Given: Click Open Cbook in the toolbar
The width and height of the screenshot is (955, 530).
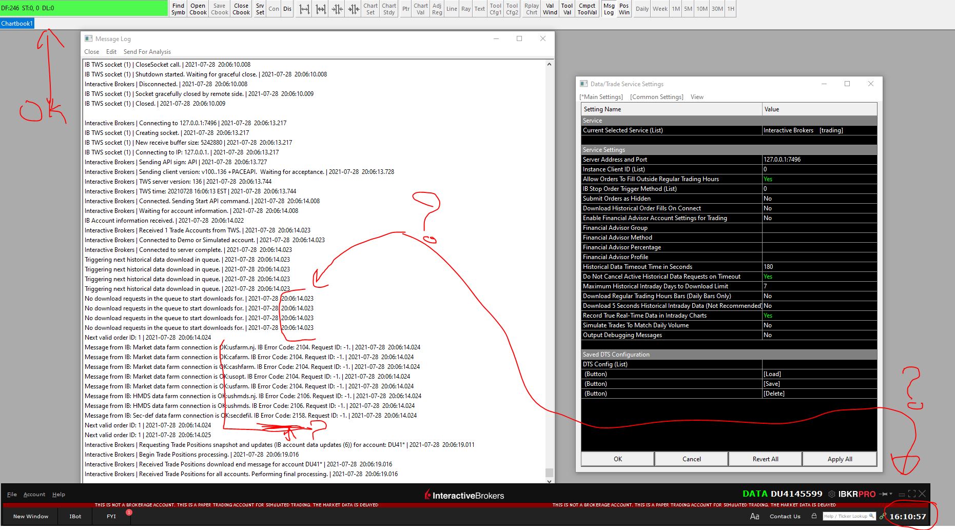Looking at the screenshot, I should click(198, 9).
